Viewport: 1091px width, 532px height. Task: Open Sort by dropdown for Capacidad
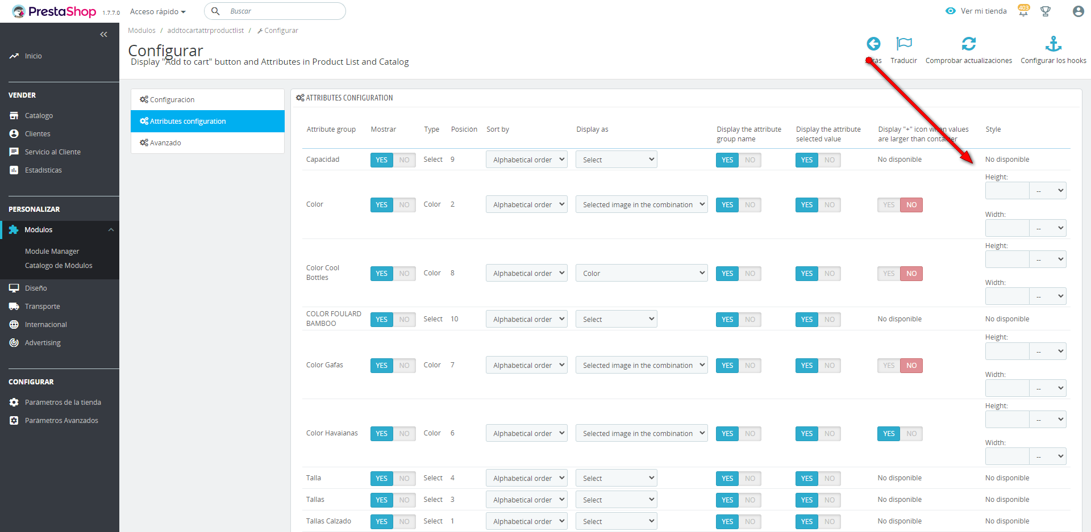click(x=526, y=160)
